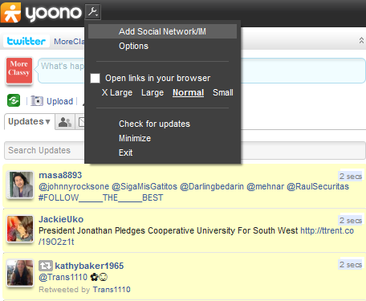Open masa8893 profile avatar
This screenshot has width=366, height=301.
20,185
